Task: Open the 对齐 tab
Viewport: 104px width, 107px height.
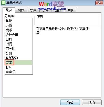Action: 21,10
